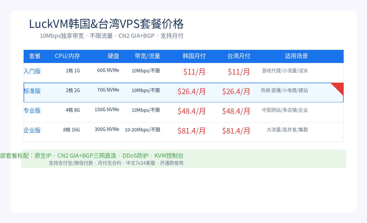Select the "入门版" plan name
This screenshot has width=367, height=223.
(32, 71)
